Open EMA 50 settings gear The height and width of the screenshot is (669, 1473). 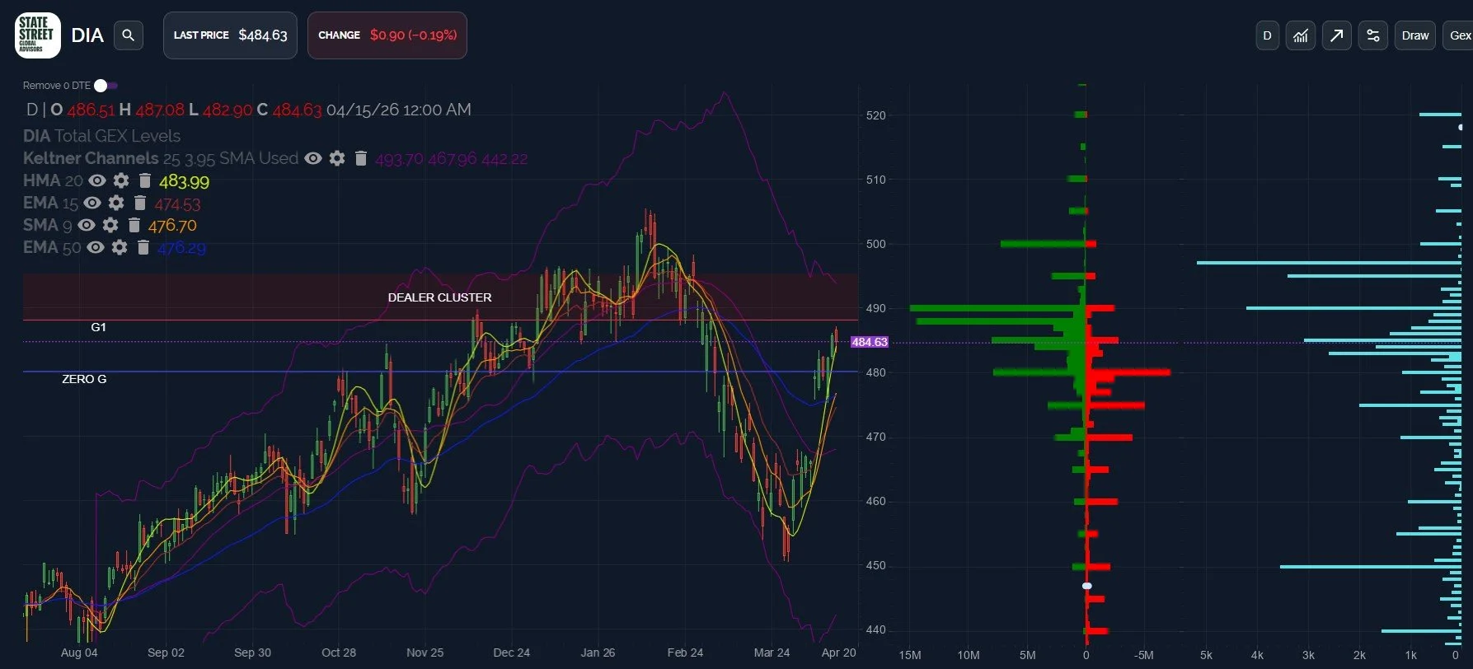click(120, 247)
